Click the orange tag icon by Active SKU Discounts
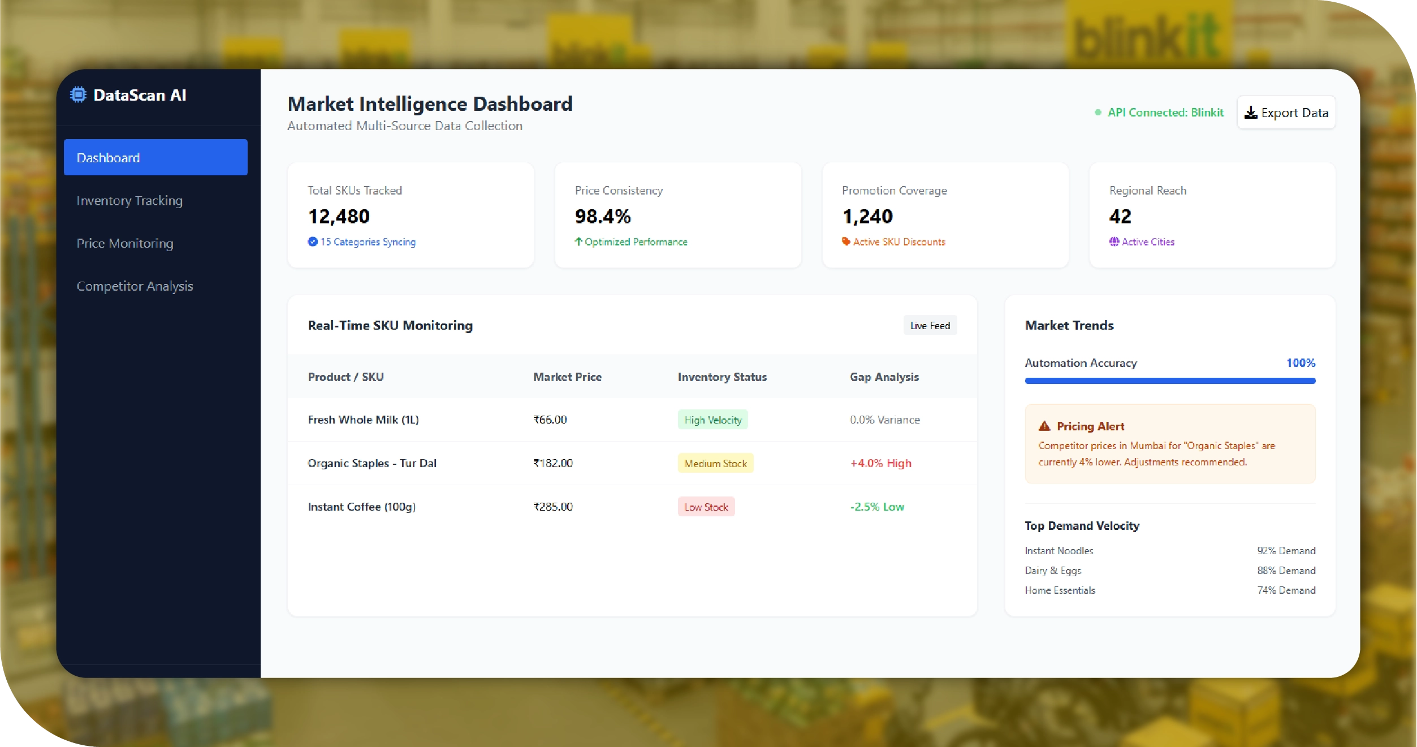 (846, 242)
